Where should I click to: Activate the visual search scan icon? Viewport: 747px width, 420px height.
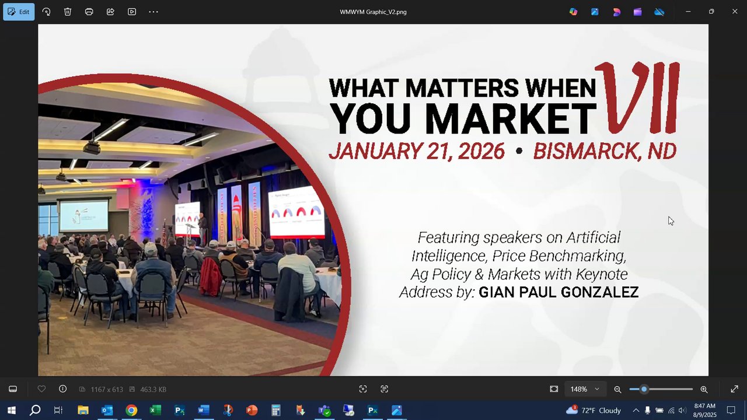[x=363, y=389]
